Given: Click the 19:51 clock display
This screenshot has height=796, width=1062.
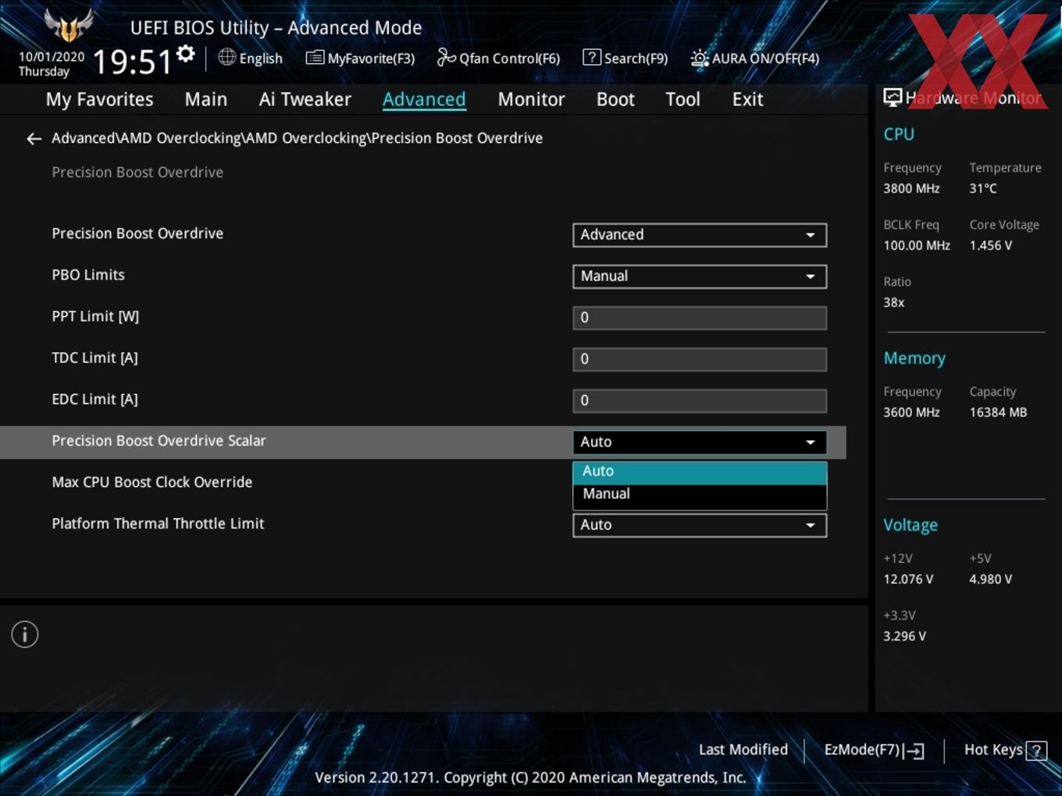Looking at the screenshot, I should [132, 62].
